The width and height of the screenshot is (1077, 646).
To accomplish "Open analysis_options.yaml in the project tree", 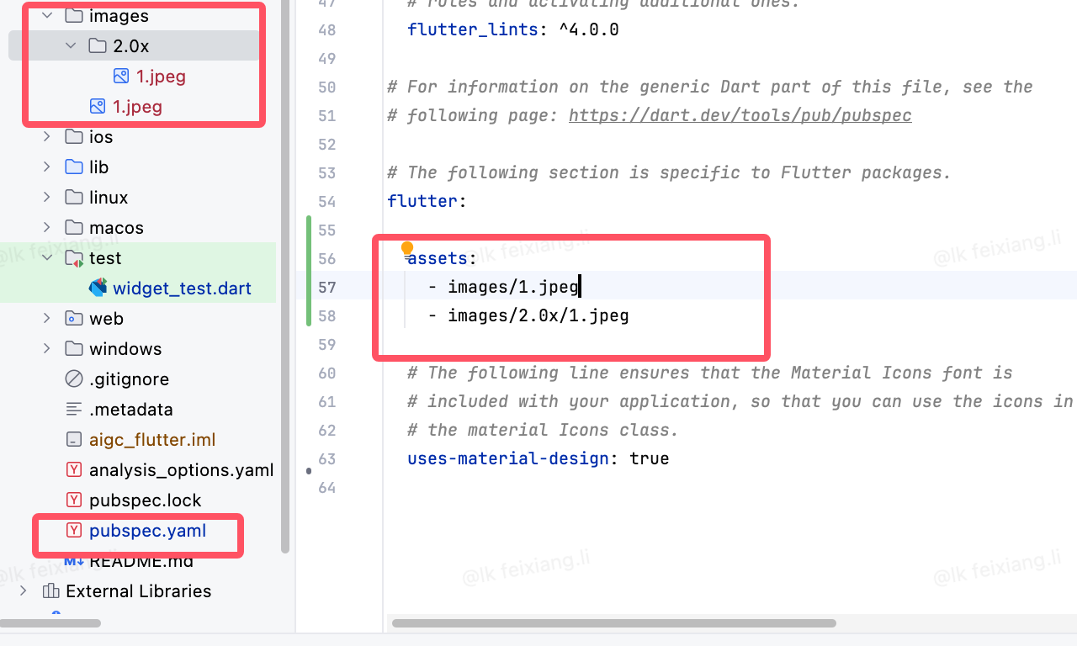I will 181,469.
